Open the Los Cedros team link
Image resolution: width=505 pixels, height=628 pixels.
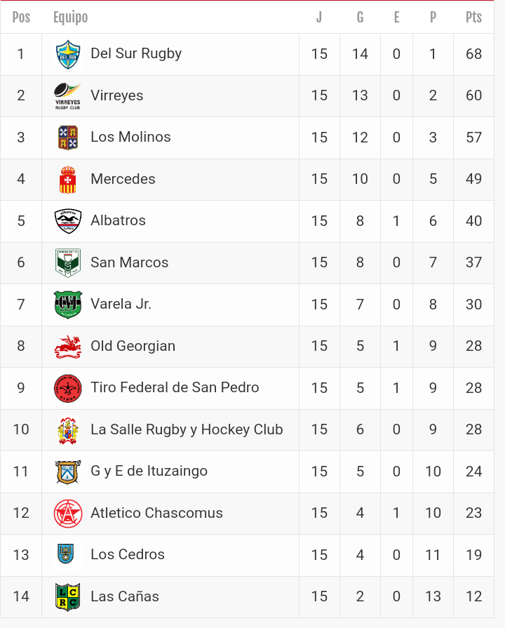point(128,555)
